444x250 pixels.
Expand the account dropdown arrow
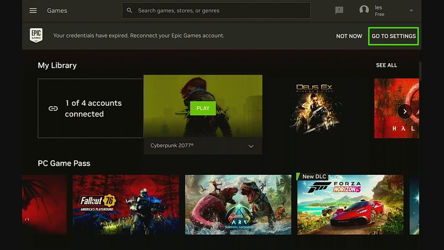[411, 11]
